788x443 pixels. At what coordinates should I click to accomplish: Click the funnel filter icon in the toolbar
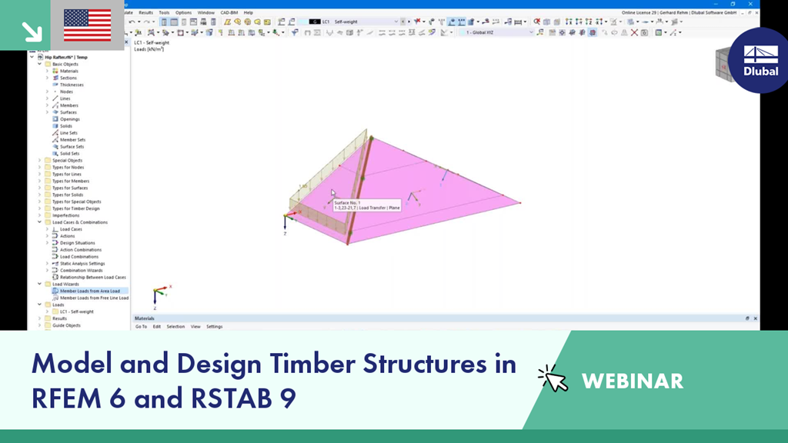tap(294, 34)
